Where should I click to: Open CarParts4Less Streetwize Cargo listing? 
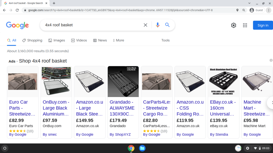[x=156, y=108]
